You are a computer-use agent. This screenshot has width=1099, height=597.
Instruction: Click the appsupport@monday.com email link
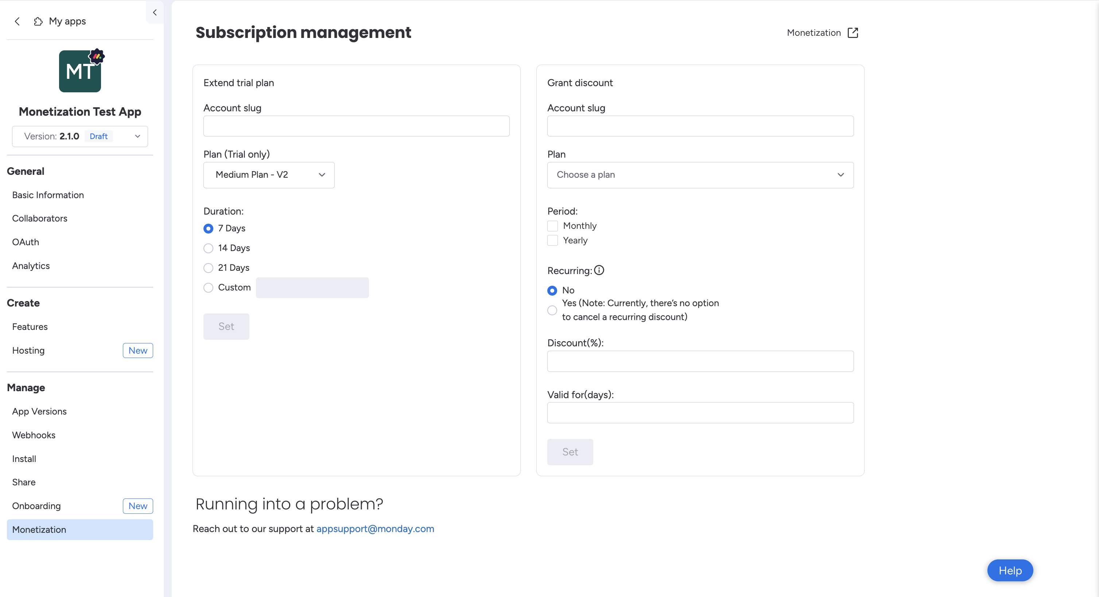pos(375,529)
